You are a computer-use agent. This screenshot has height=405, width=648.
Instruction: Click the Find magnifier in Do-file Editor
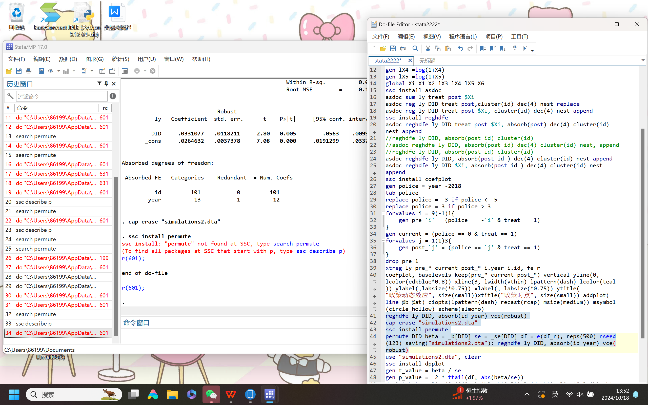click(415, 49)
